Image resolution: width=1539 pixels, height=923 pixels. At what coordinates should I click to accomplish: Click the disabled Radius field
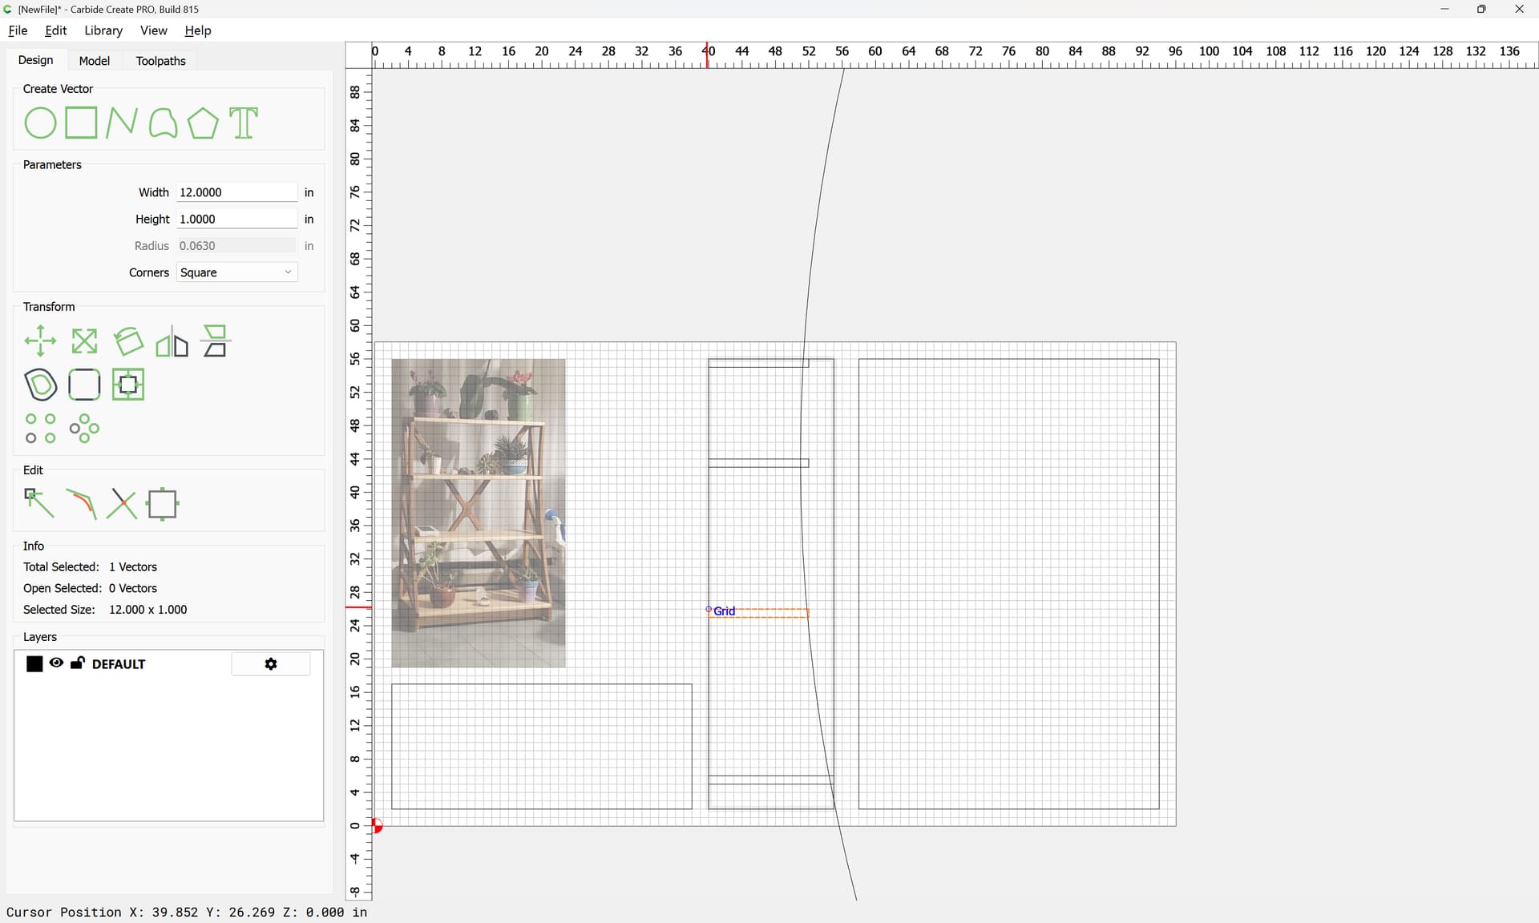tap(236, 246)
